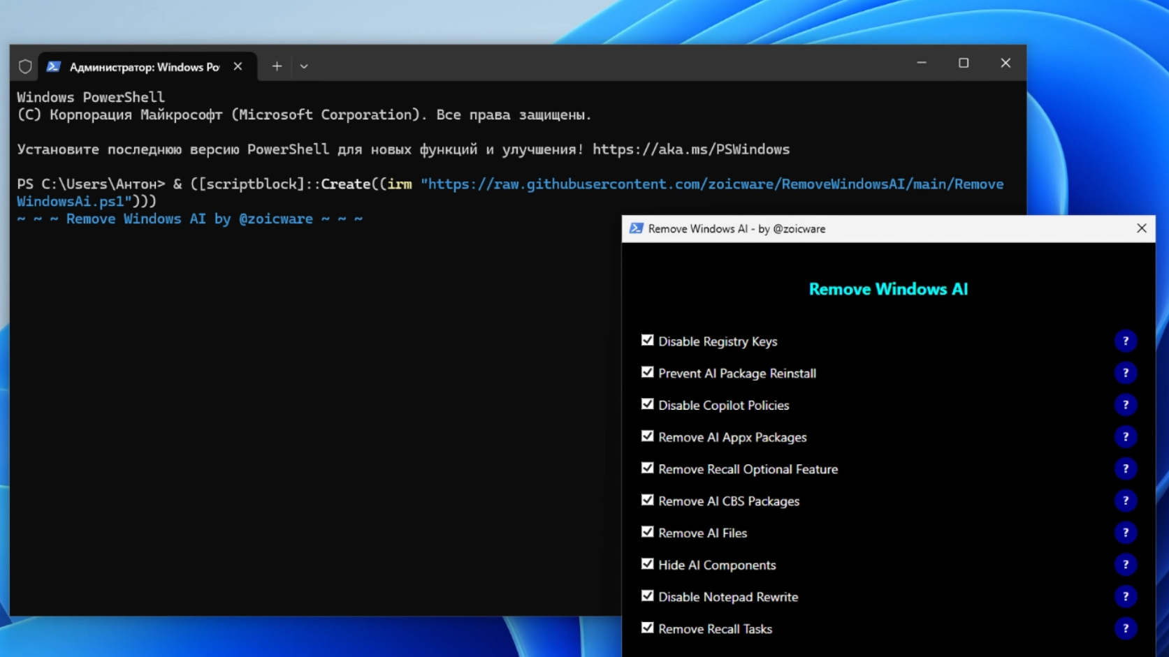Click help icon beside Remove AI Appx Packages
Image resolution: width=1169 pixels, height=657 pixels.
(x=1125, y=437)
